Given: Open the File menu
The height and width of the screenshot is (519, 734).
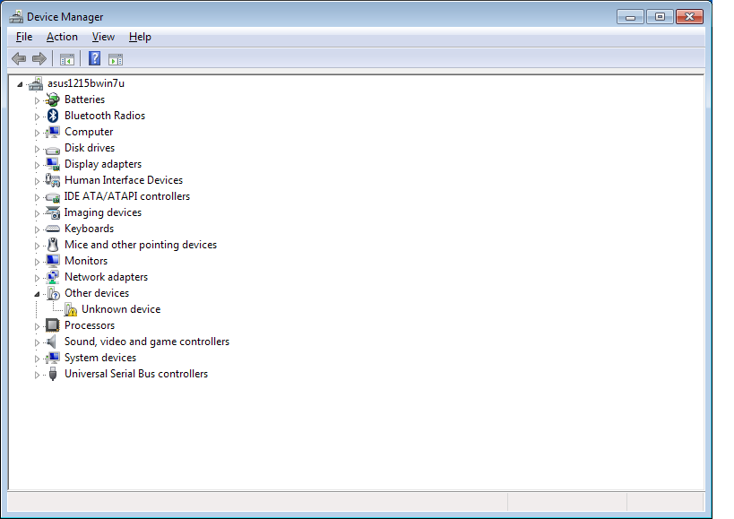Looking at the screenshot, I should coord(24,37).
